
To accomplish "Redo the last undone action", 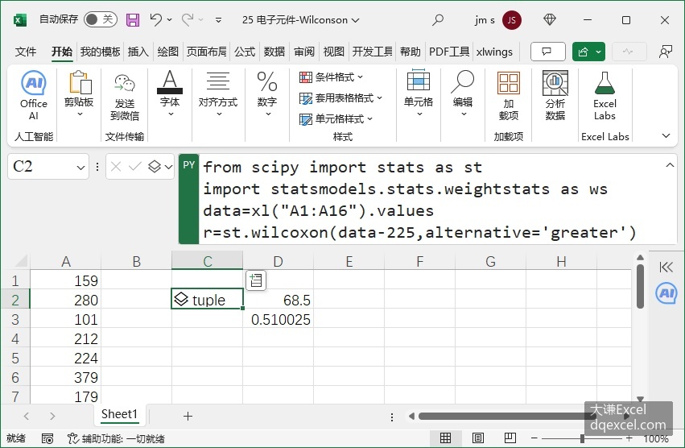I will [x=188, y=19].
